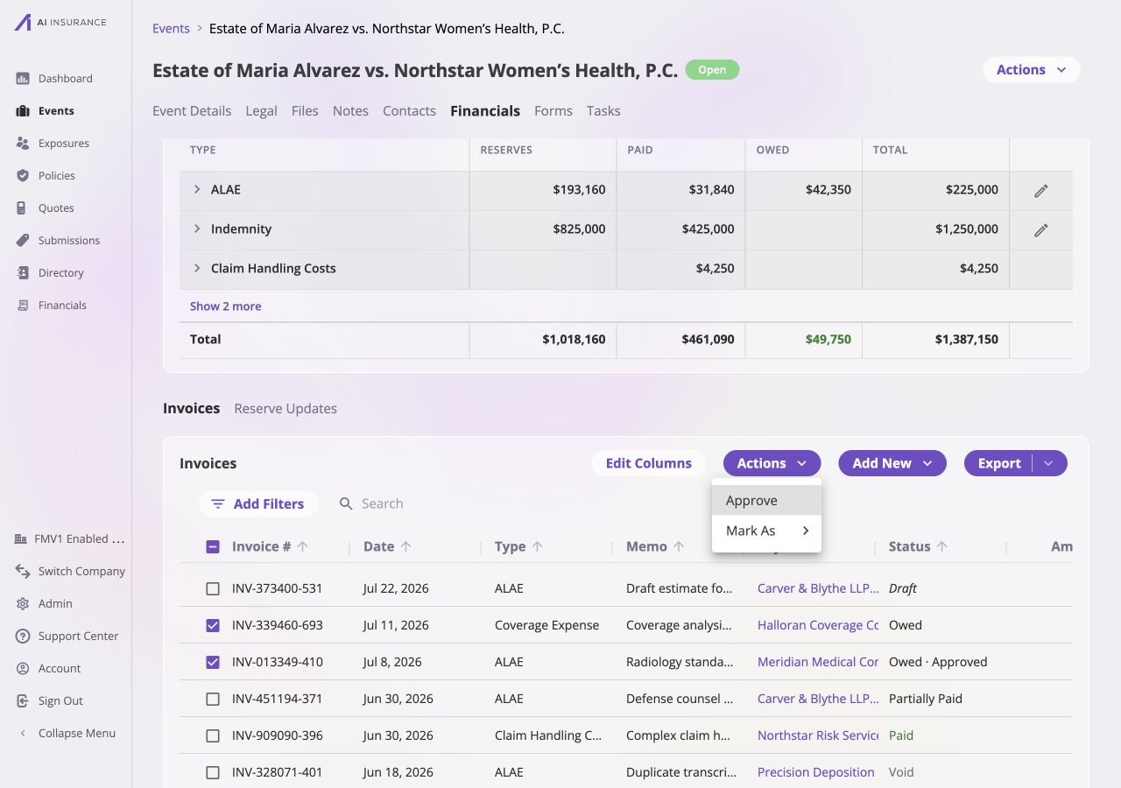Sort by Memo arrow icon
This screenshot has height=788, width=1121.
(679, 546)
